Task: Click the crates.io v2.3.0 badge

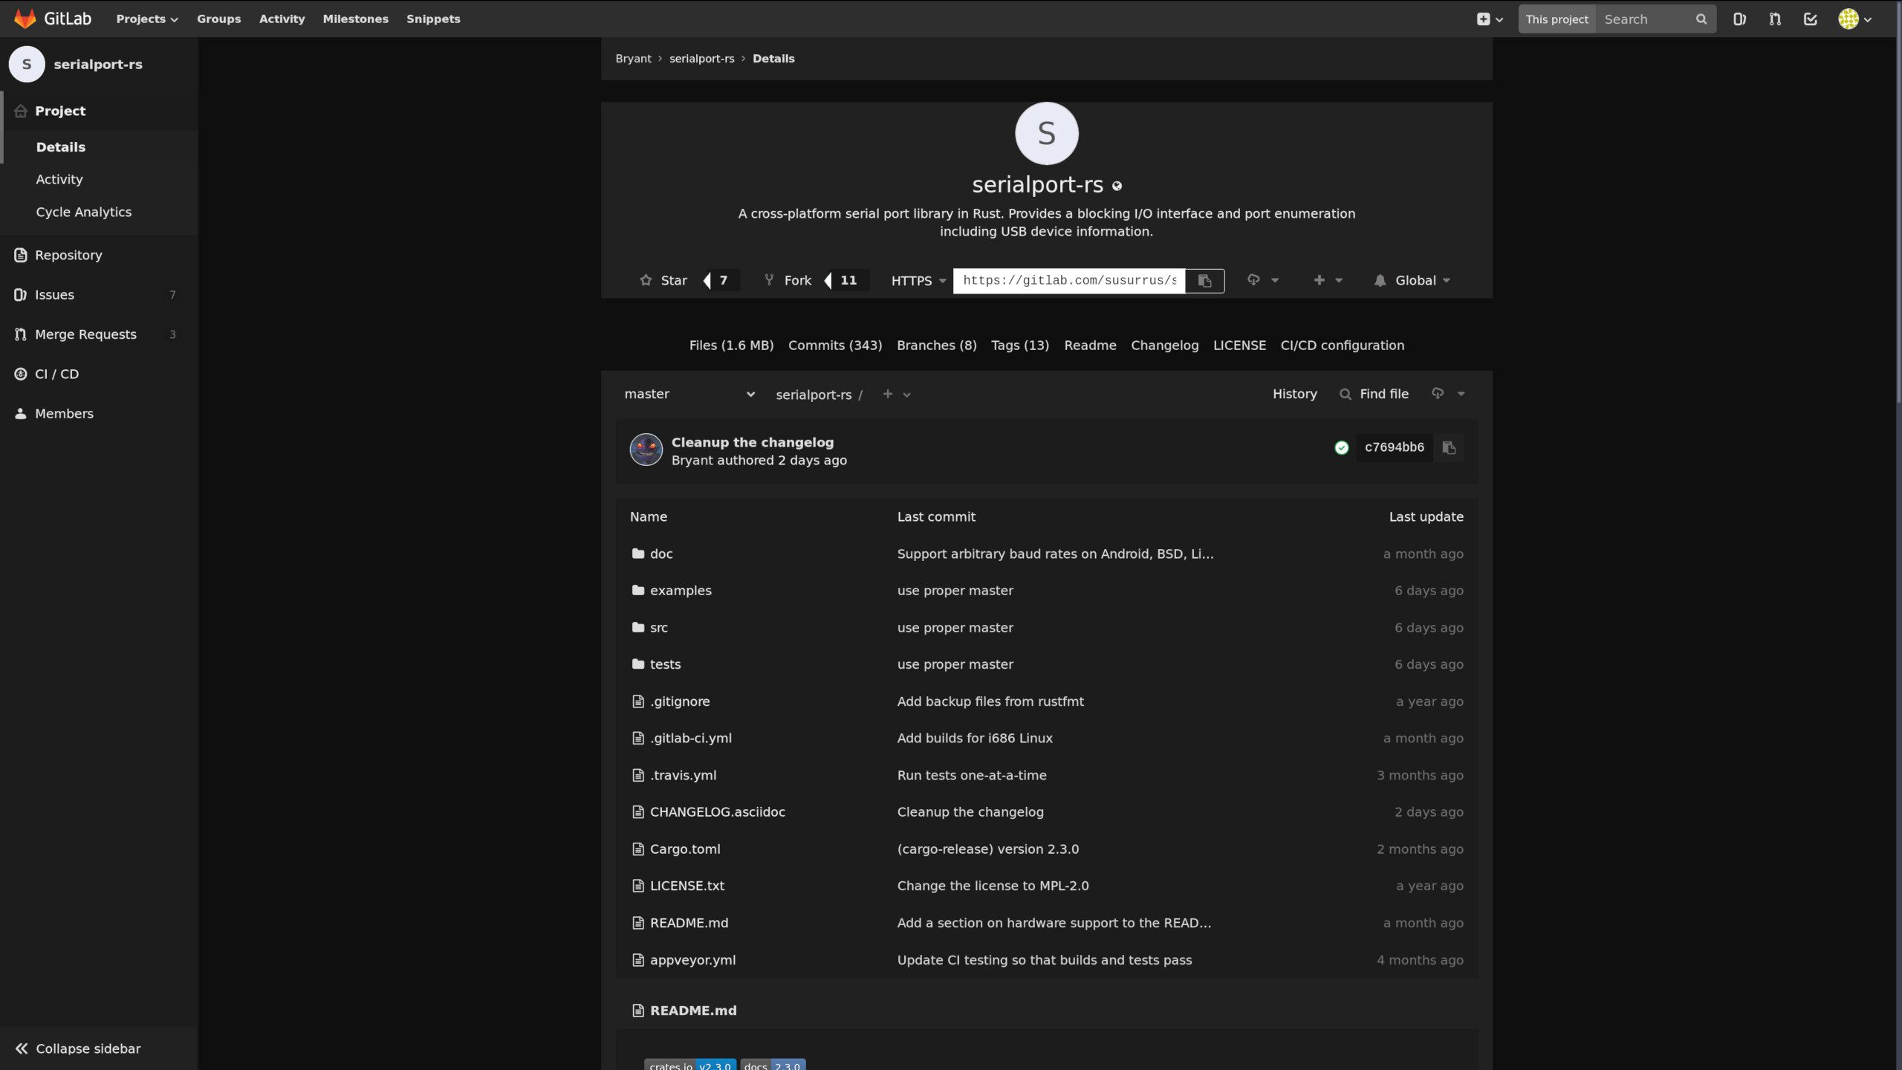Action: [x=689, y=1065]
